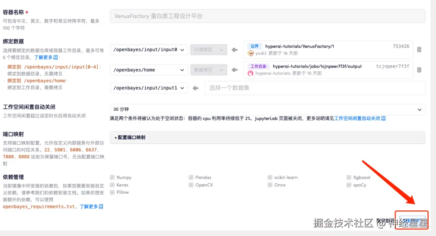The width and height of the screenshot is (436, 236).
Task: Click the highlighted submit button at bottom right
Action: (411, 219)
